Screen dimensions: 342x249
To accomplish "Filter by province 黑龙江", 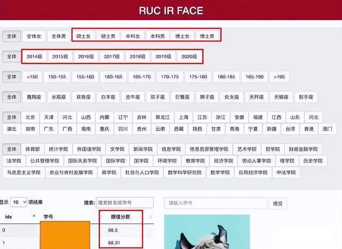I will [x=162, y=117].
